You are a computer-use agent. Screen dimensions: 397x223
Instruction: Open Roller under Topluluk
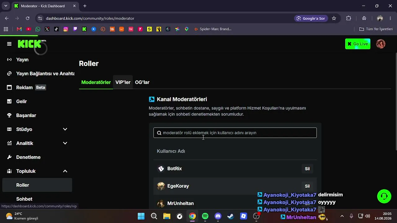coord(37,185)
